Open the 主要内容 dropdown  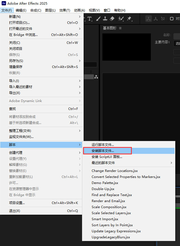point(177,43)
